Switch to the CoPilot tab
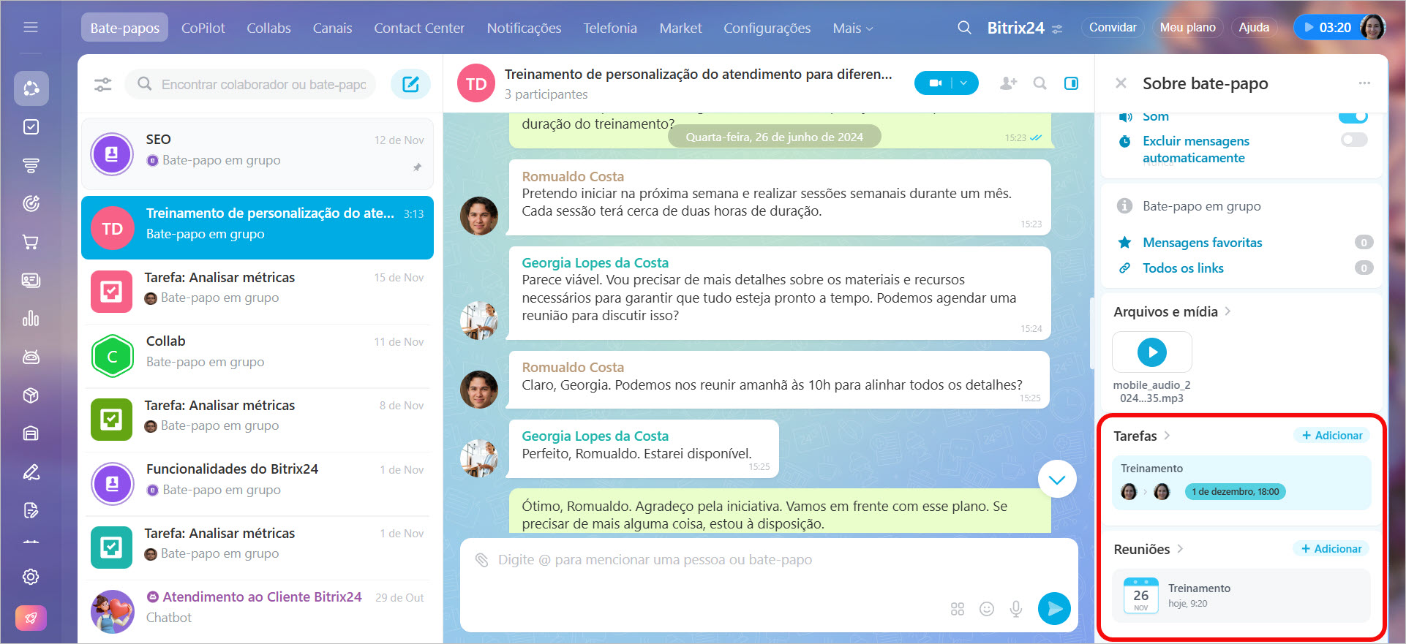 203,29
